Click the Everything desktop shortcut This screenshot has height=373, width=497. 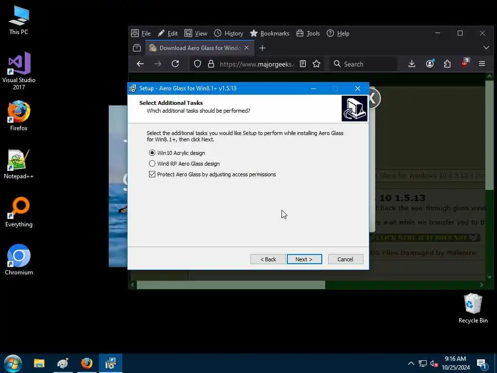(19, 212)
